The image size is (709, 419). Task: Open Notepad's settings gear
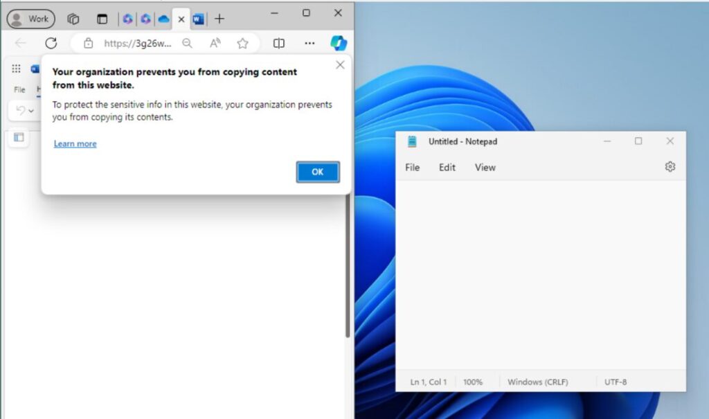point(669,167)
